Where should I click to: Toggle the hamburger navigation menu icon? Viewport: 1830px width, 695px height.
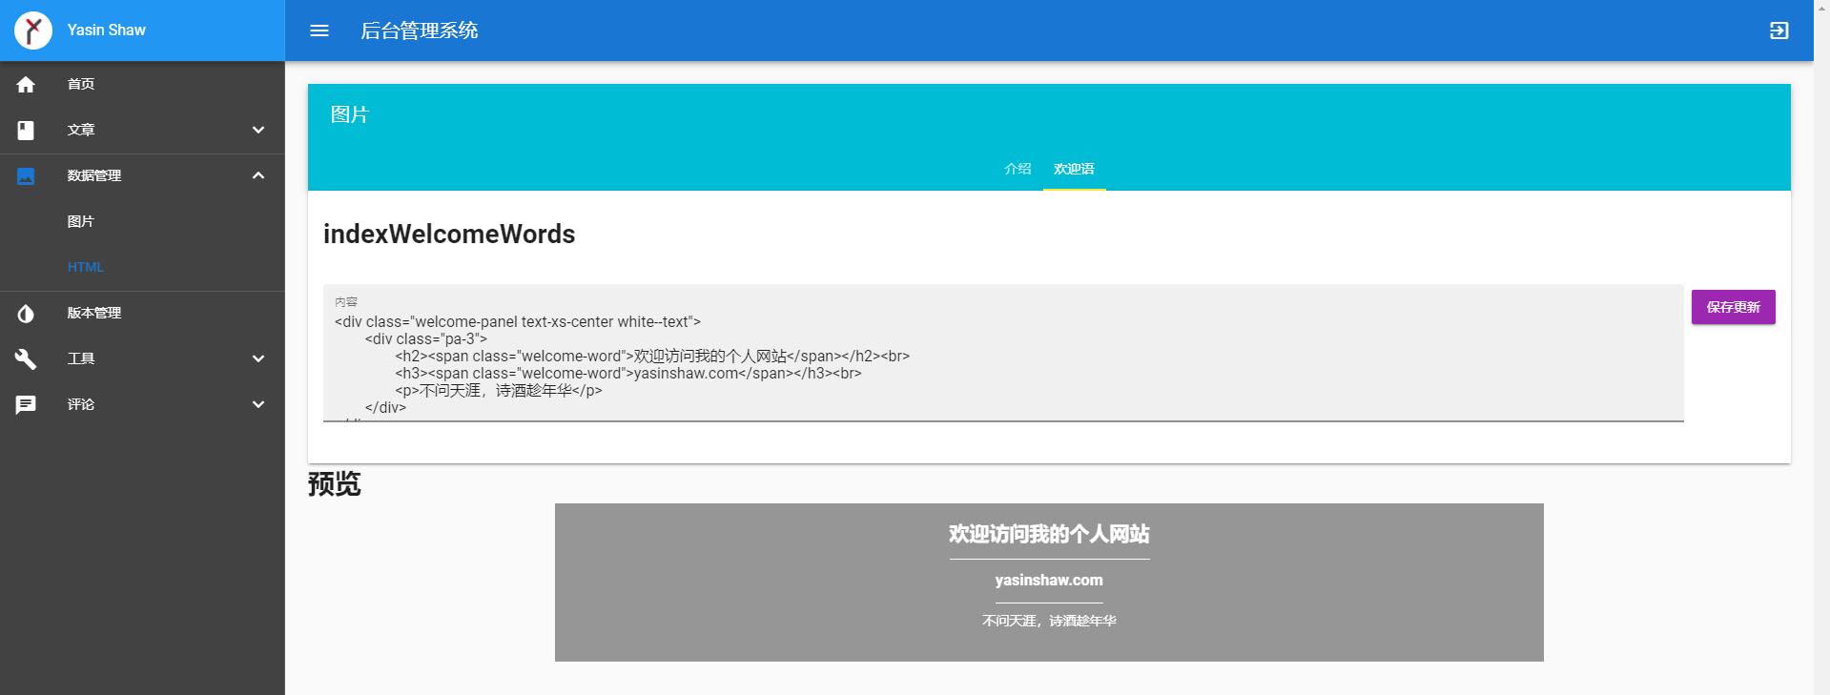(319, 31)
